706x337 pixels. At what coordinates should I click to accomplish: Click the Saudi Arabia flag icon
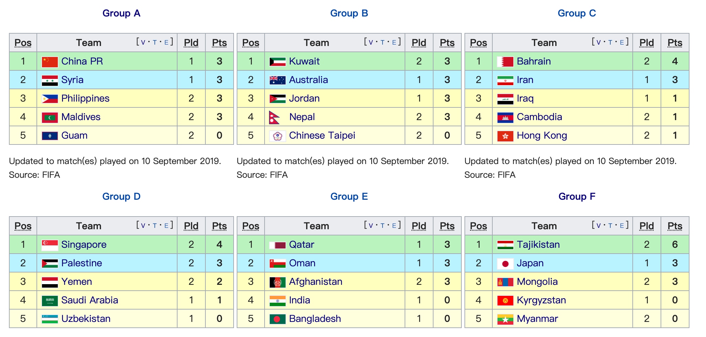[x=50, y=301]
